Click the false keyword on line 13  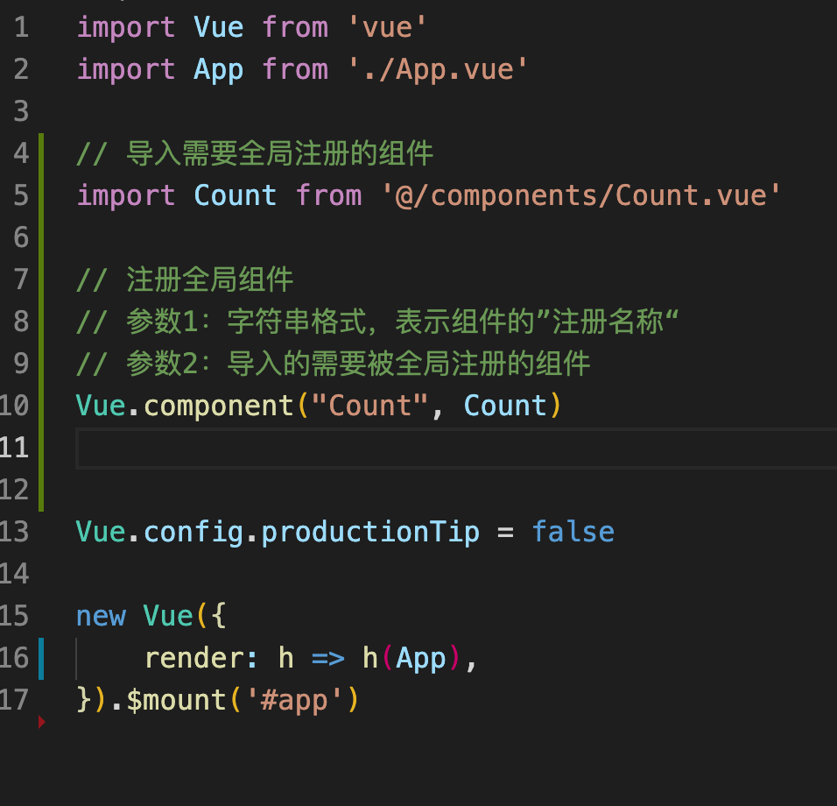573,532
